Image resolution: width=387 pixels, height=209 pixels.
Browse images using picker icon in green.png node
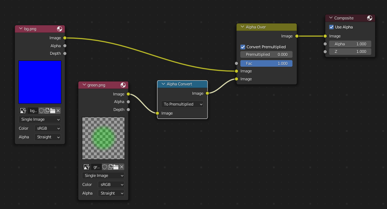pyautogui.click(x=86, y=167)
